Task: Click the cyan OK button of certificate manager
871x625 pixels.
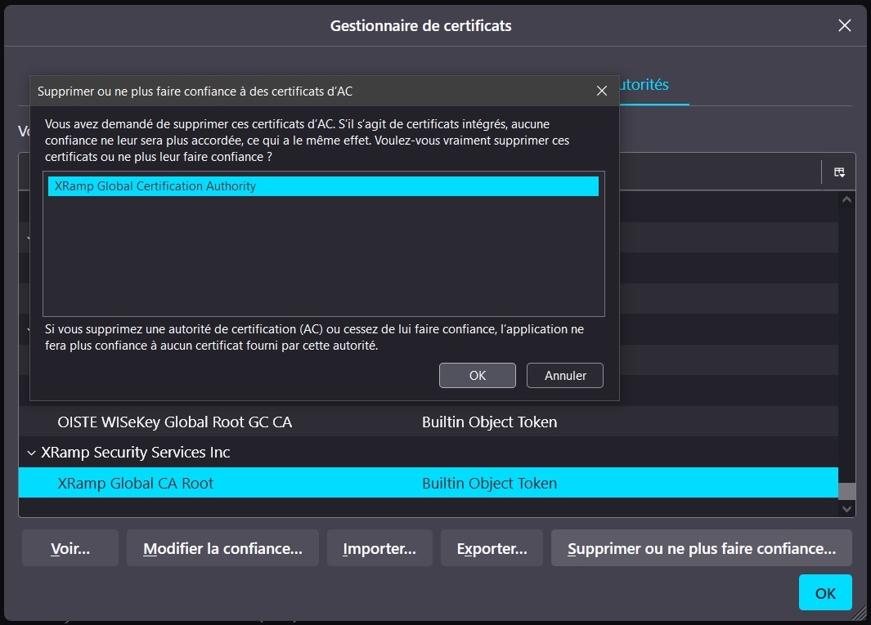Action: (x=825, y=592)
